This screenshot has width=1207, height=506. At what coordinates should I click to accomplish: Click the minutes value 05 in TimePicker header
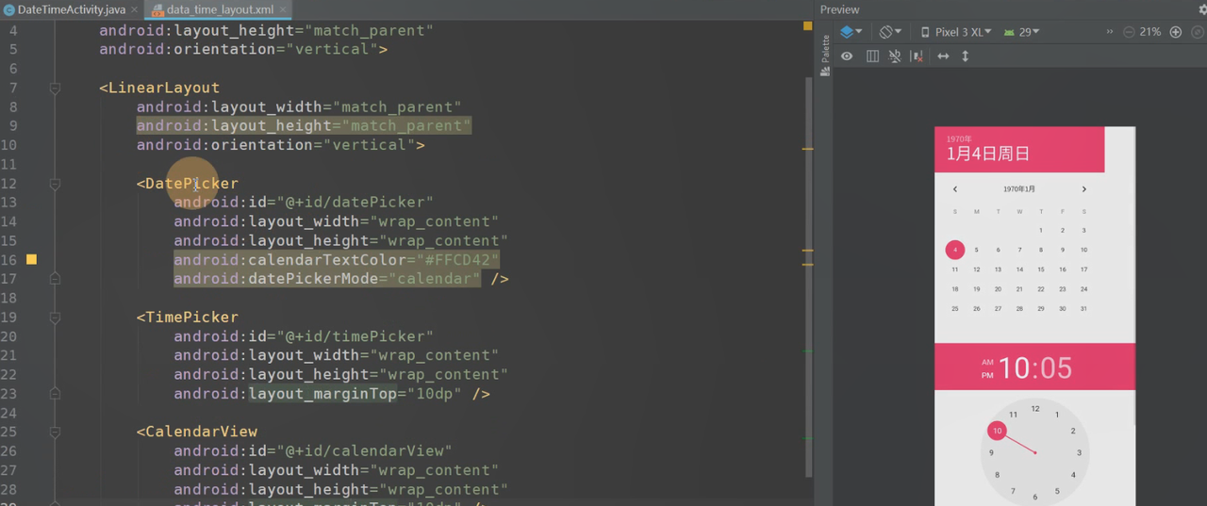pos(1055,367)
